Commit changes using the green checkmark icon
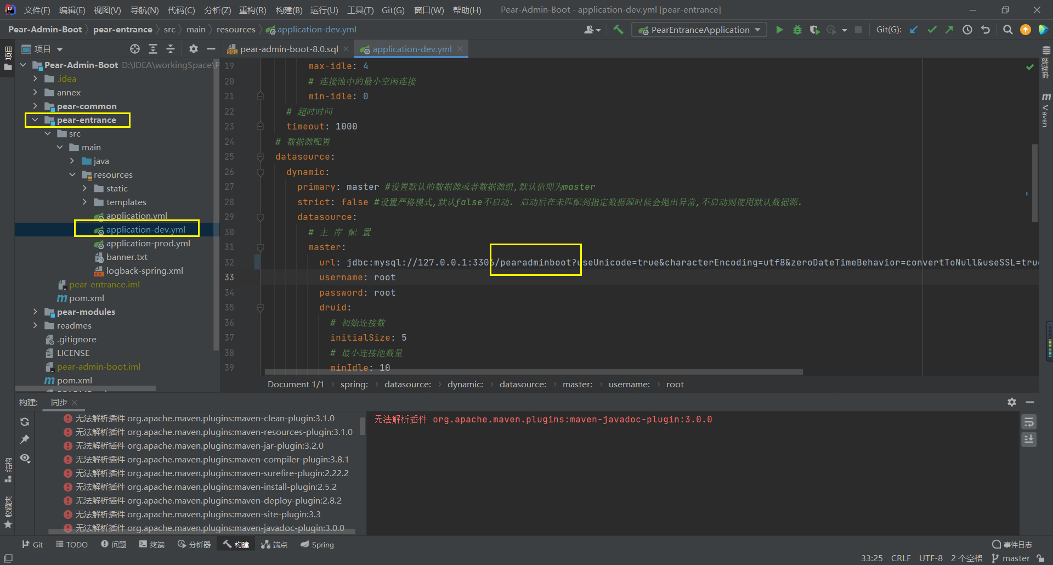Image resolution: width=1053 pixels, height=565 pixels. 932,30
